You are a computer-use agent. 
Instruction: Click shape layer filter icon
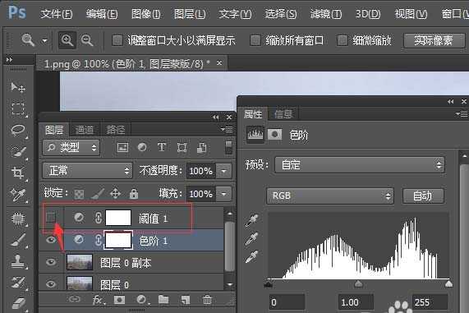182,147
